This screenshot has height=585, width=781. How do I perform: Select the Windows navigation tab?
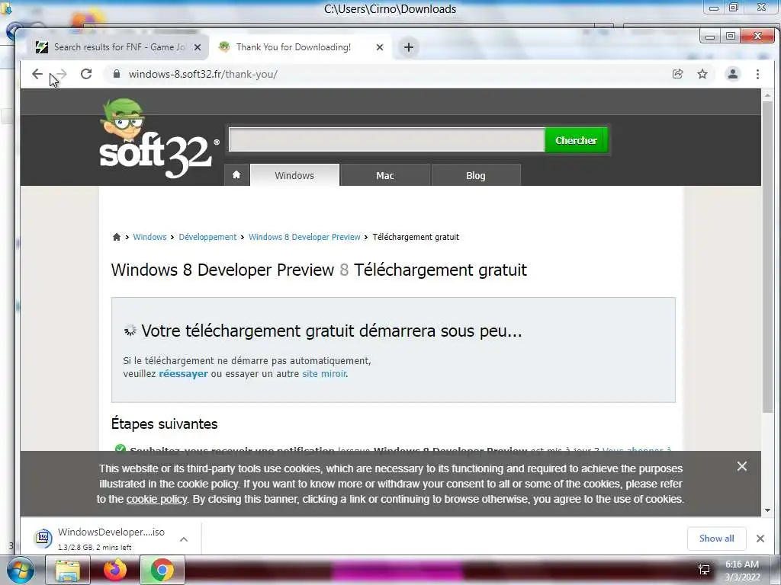pyautogui.click(x=294, y=175)
